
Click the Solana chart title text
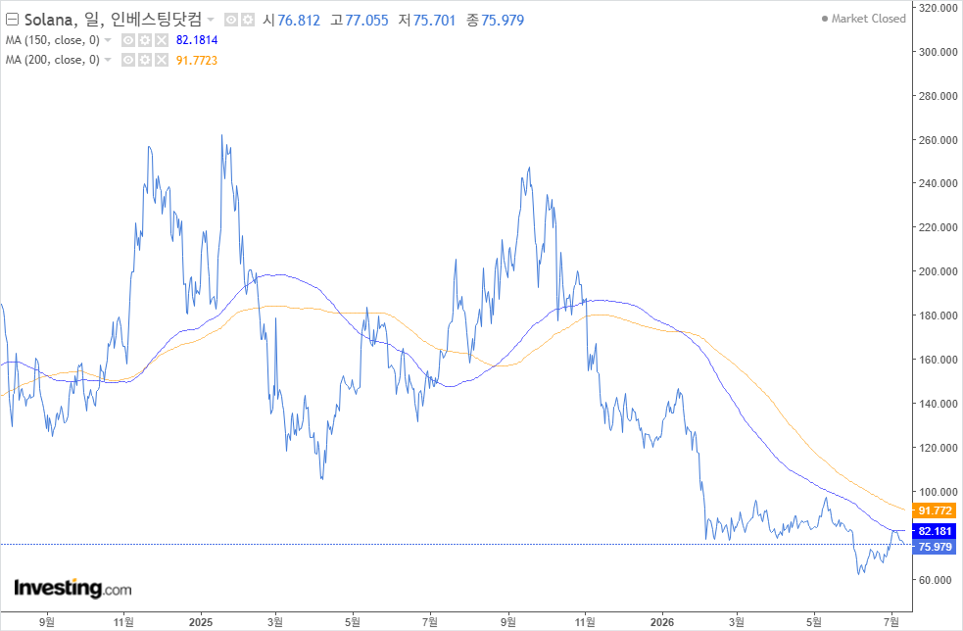(x=113, y=20)
